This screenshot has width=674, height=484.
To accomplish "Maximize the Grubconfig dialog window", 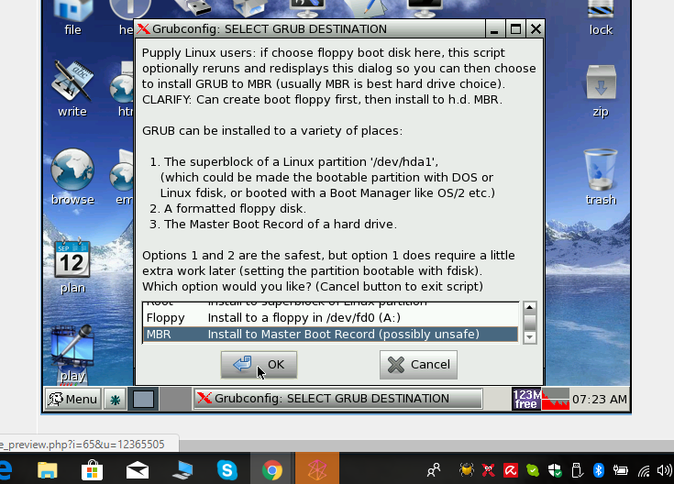I will point(515,29).
